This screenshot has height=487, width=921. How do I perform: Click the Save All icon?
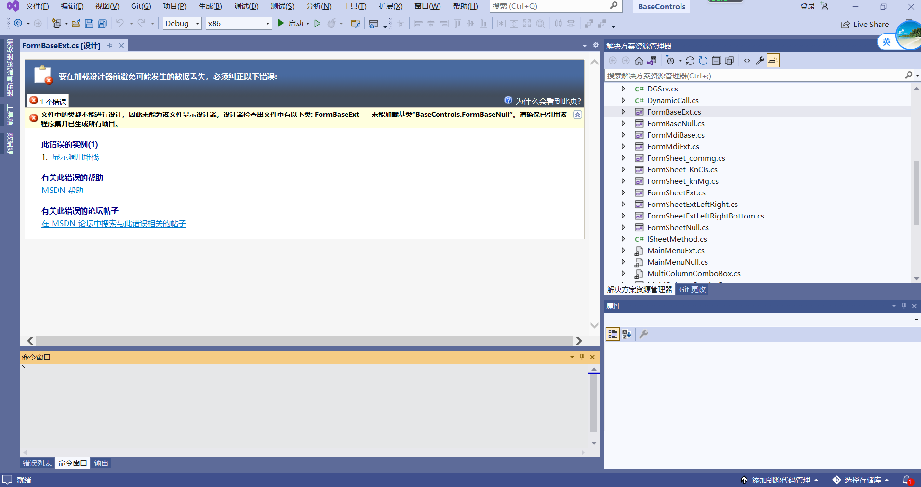[102, 23]
